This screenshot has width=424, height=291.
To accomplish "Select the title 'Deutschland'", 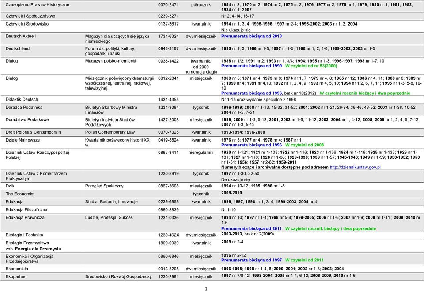I will [18, 48].
